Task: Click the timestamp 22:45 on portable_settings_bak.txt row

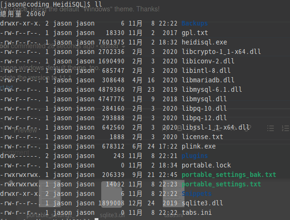Action: (x=168, y=175)
